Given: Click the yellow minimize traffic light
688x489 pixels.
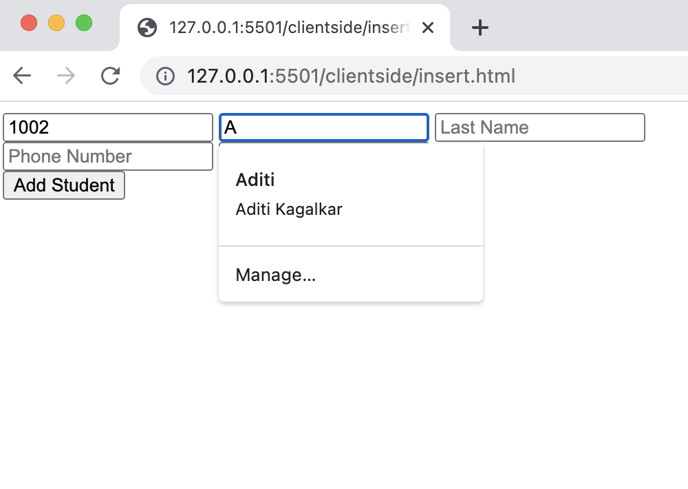Looking at the screenshot, I should pos(56,22).
